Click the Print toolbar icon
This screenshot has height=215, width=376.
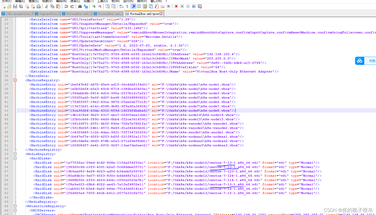39,7
